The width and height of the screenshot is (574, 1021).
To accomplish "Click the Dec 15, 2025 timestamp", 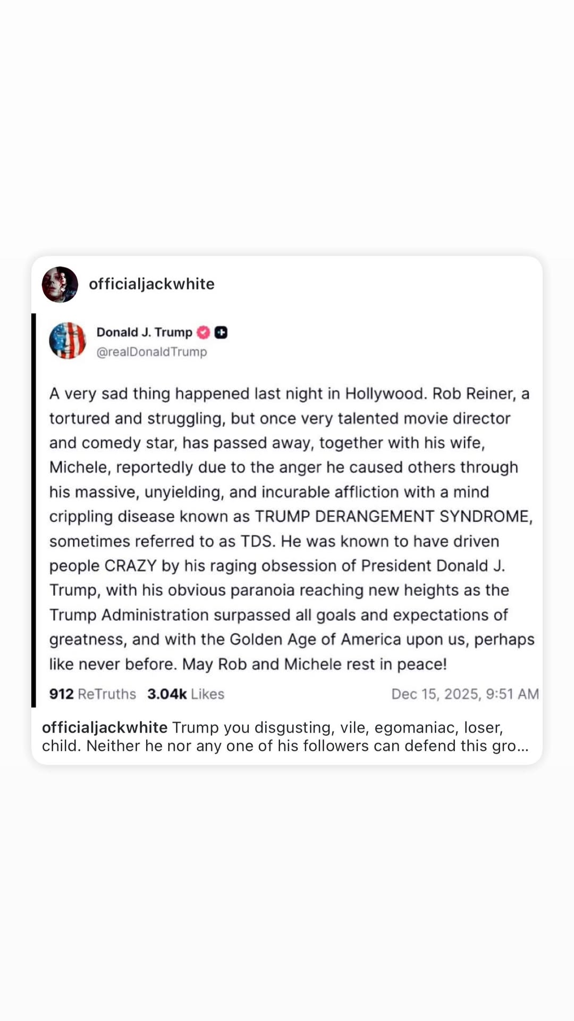I will [x=465, y=694].
